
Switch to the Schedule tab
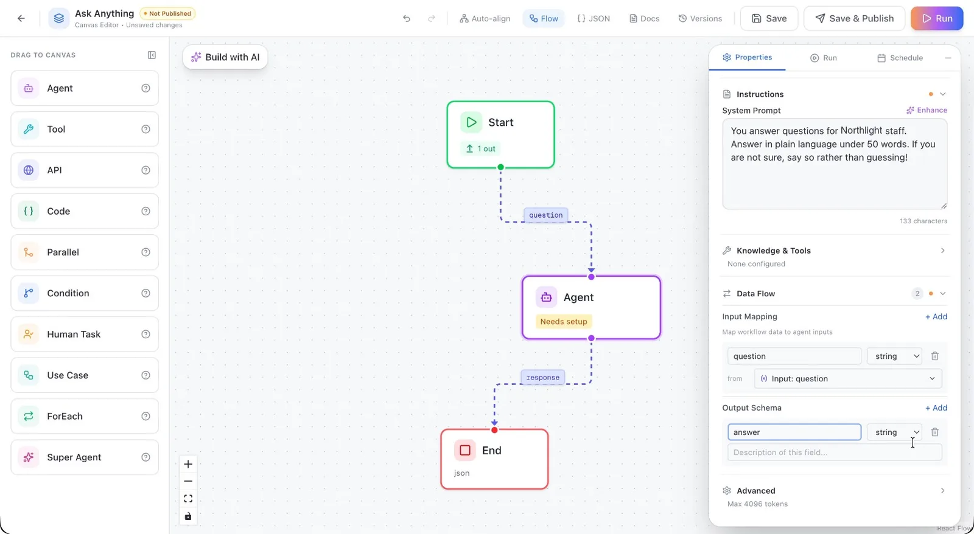pos(900,58)
